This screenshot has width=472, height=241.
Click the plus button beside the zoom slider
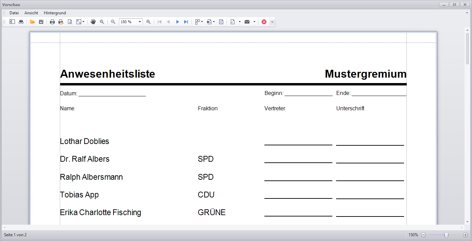click(466, 235)
